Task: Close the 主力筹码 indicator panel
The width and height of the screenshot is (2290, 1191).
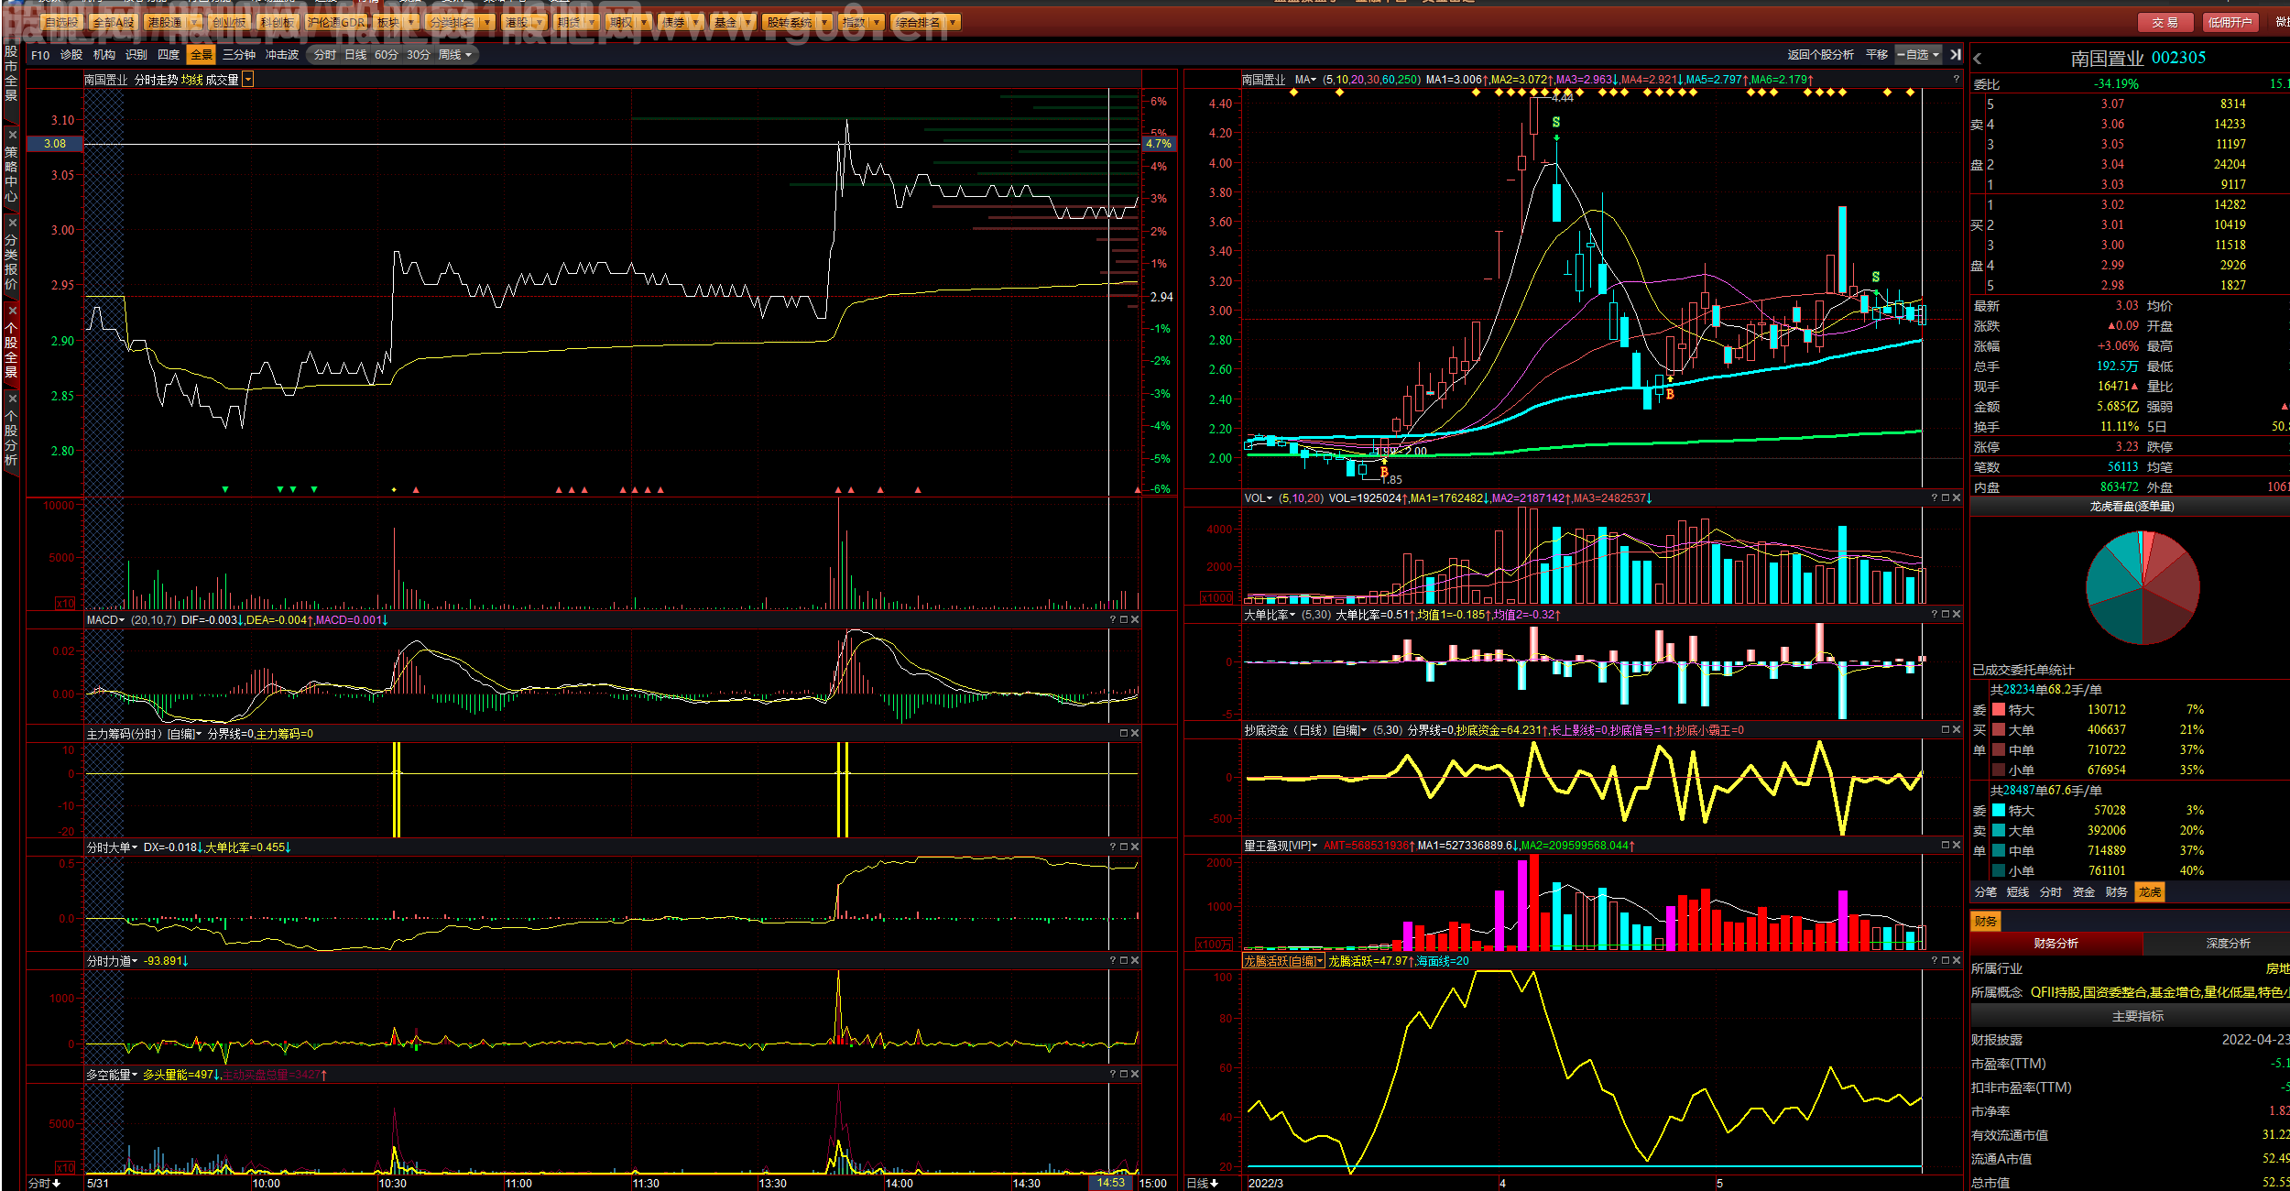Action: [x=1135, y=734]
